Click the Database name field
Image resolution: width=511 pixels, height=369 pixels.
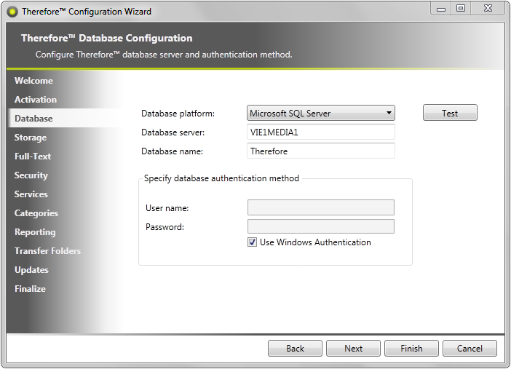(321, 151)
